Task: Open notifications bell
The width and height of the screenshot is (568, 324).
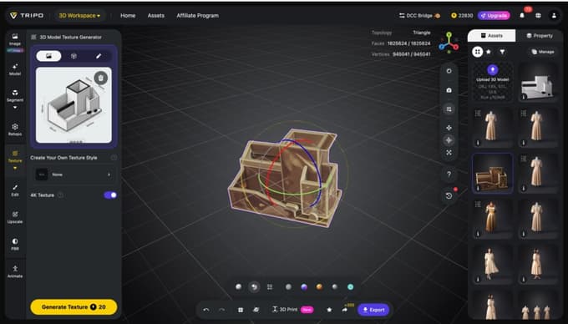Action: pos(522,16)
